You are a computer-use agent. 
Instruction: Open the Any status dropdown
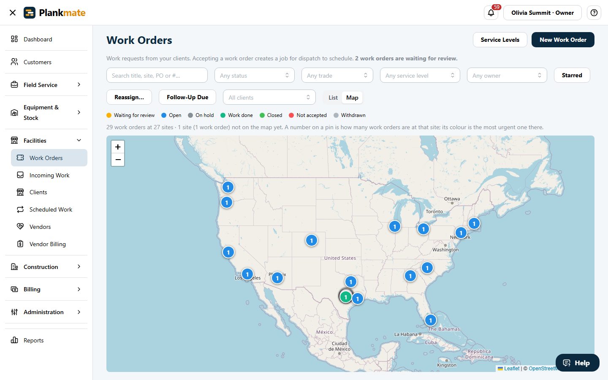[255, 75]
